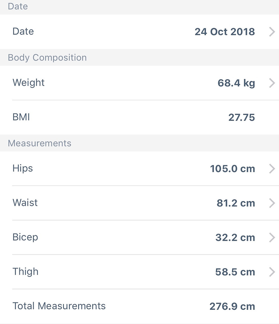279x324 pixels.
Task: Tap the Hips row label
Action: click(x=23, y=168)
